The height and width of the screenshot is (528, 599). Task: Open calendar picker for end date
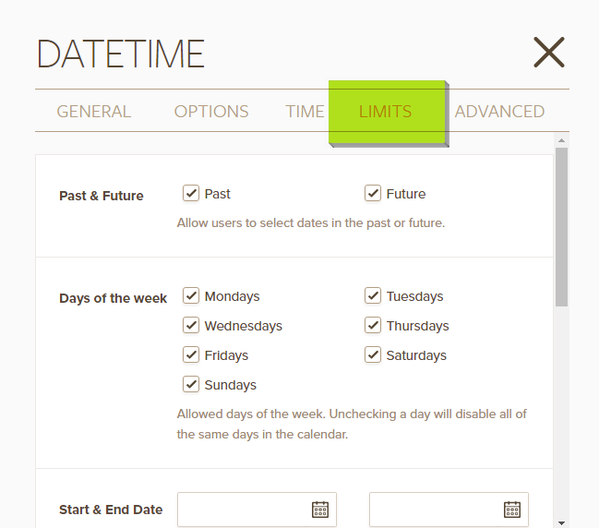pyautogui.click(x=512, y=510)
